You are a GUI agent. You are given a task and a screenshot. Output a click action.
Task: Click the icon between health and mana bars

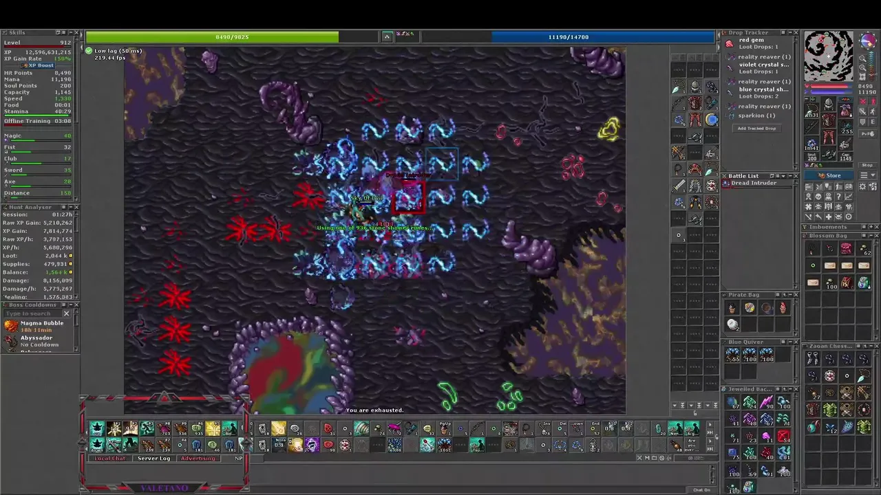(387, 36)
